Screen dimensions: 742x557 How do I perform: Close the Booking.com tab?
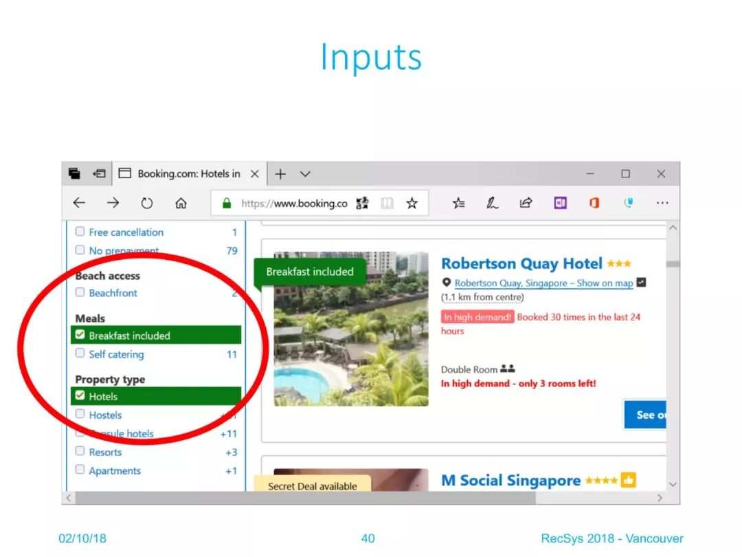pos(255,174)
